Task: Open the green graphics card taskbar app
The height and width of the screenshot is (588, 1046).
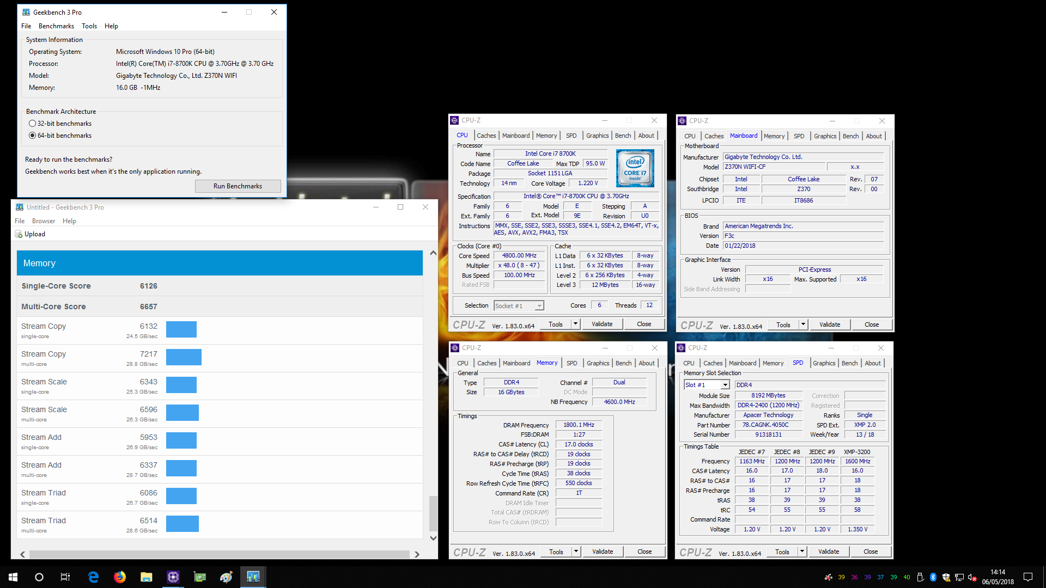Action: click(199, 577)
